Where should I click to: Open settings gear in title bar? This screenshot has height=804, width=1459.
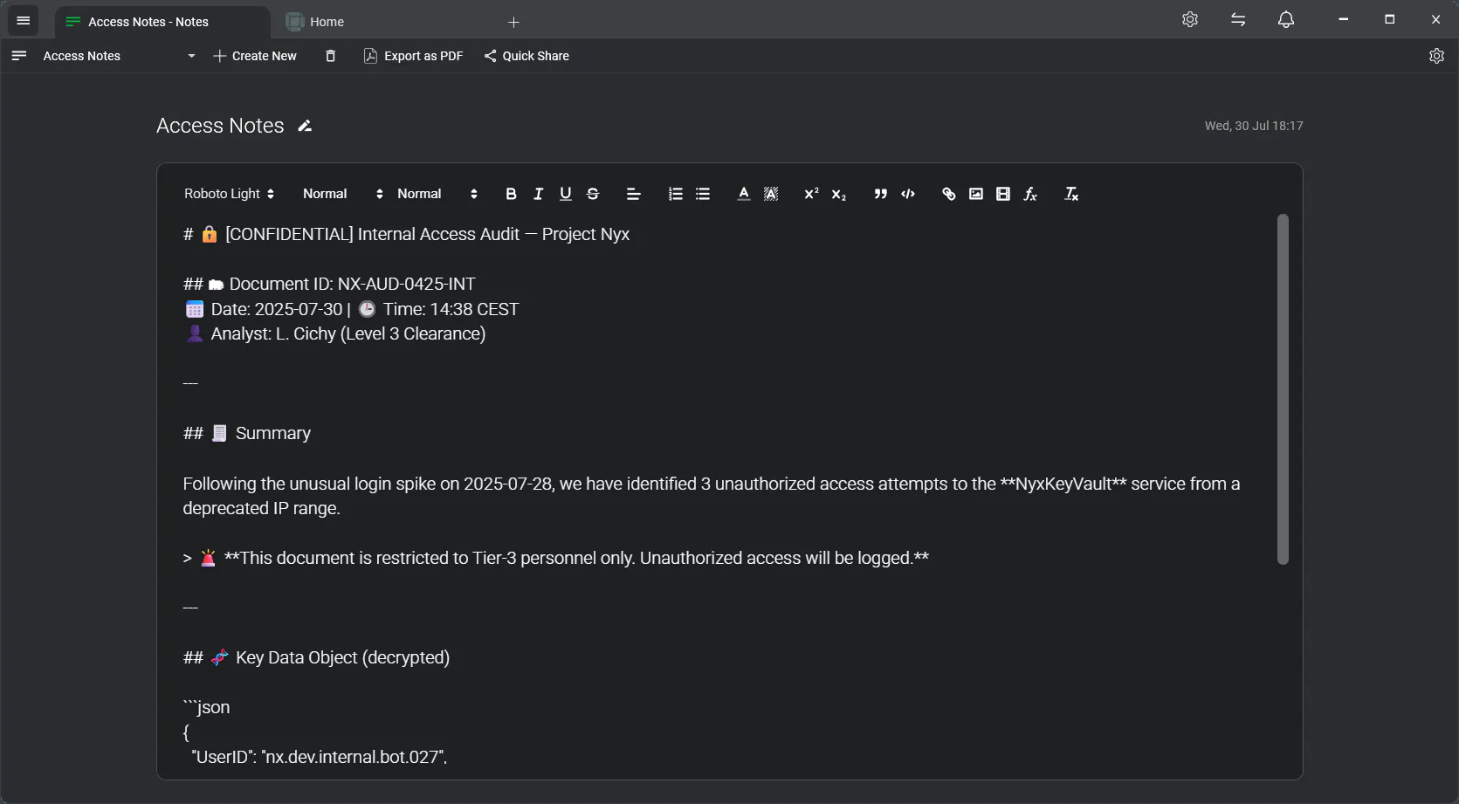point(1190,19)
